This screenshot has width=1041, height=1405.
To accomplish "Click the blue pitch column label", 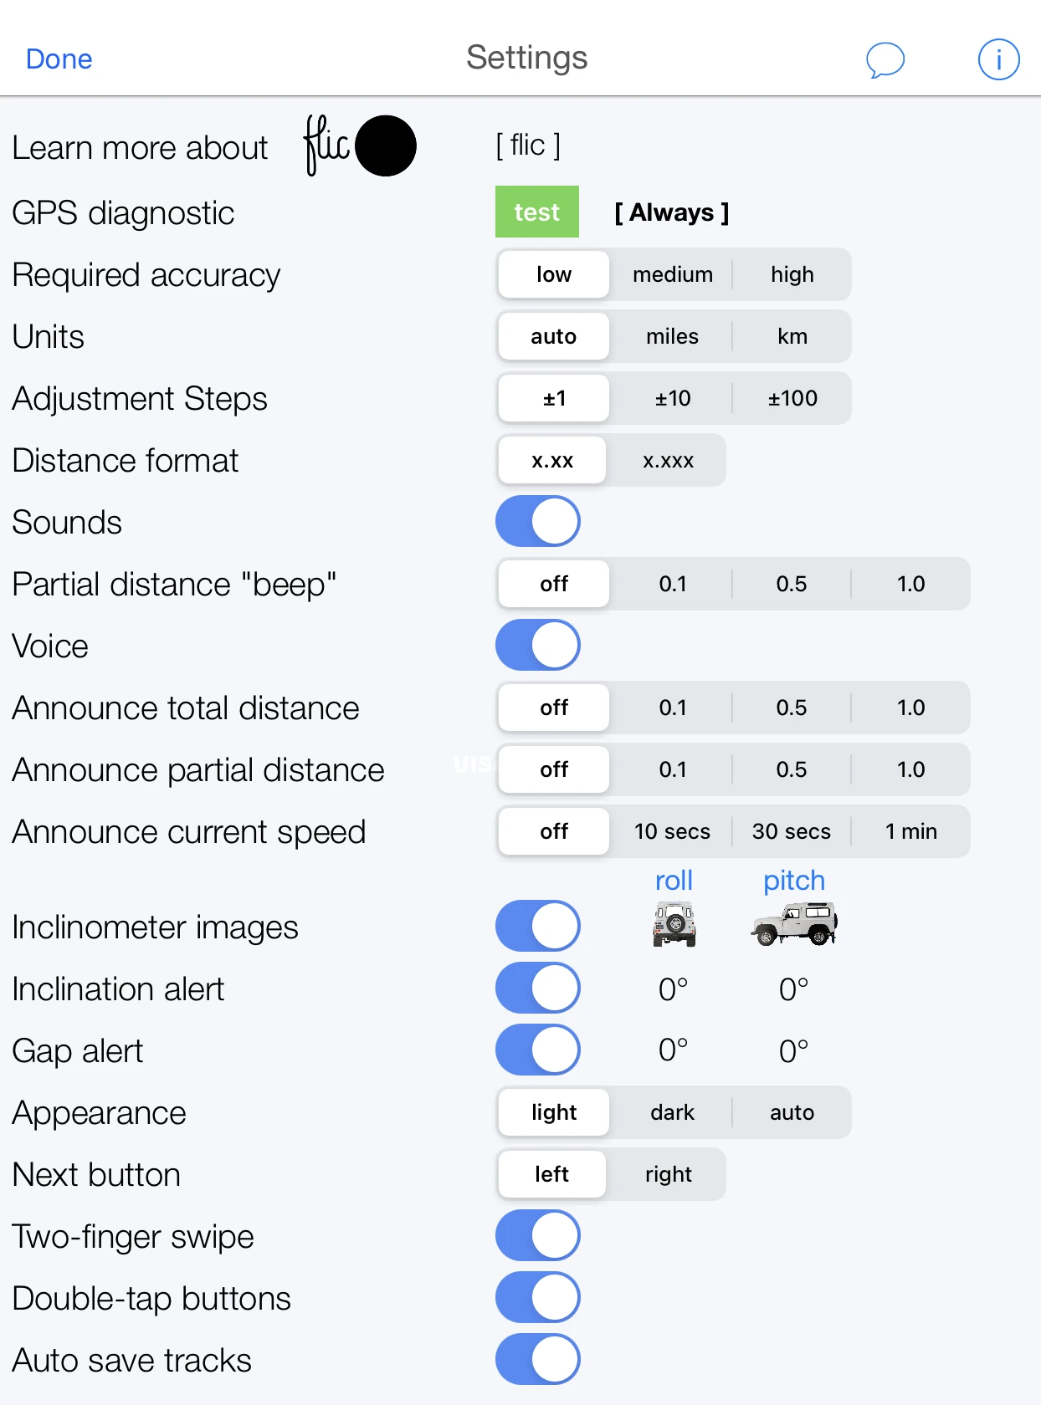I will coord(792,880).
